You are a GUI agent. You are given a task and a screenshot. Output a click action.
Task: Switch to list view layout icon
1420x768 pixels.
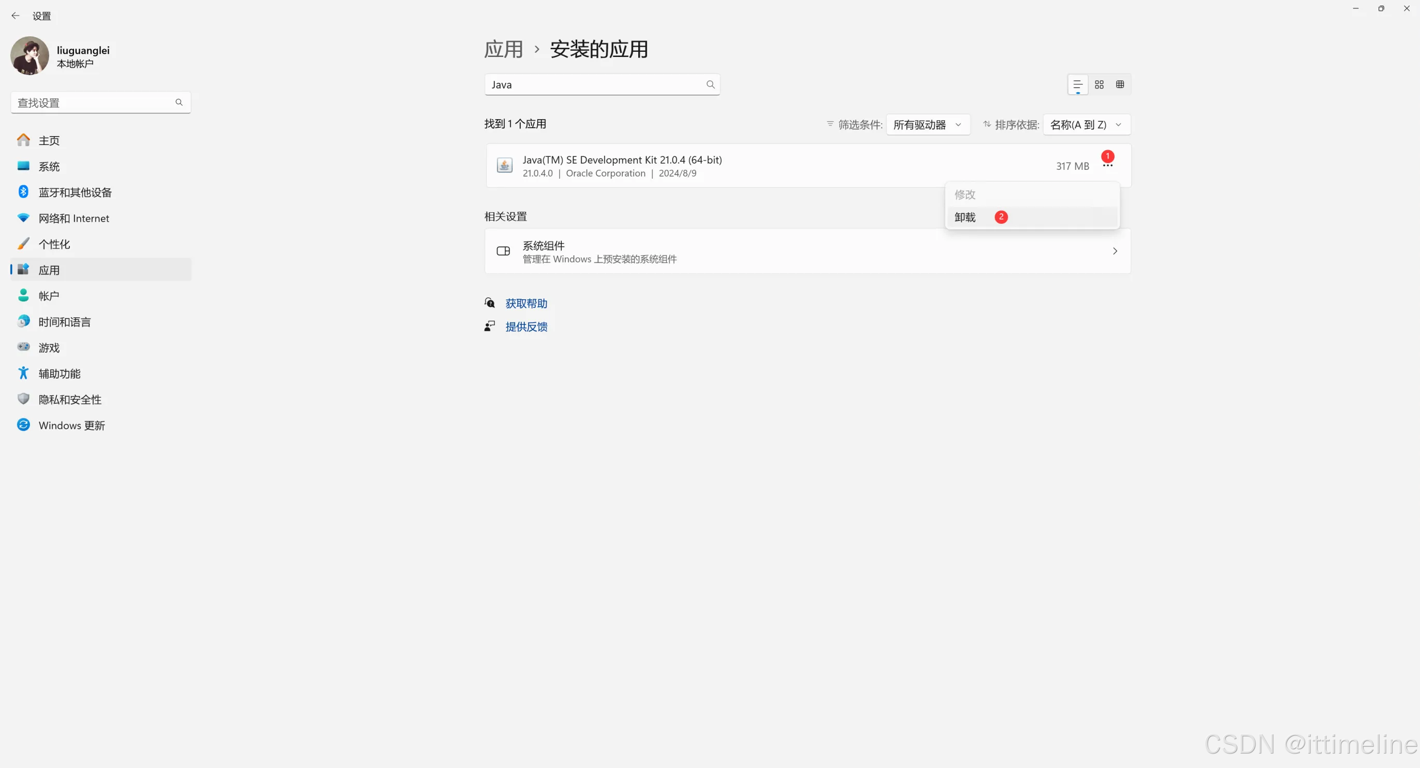1078,84
